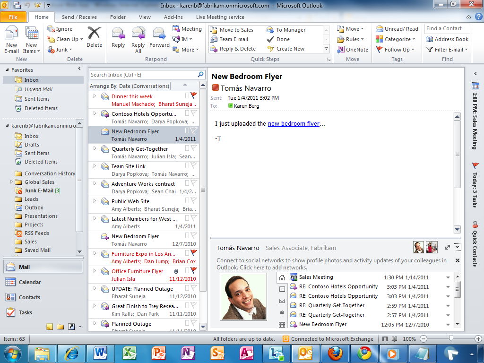Open the Junk E-Mail folder

pyautogui.click(x=39, y=190)
